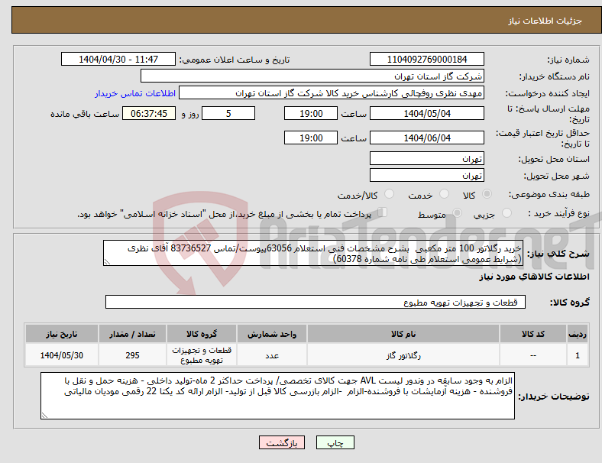Click the response deadline time 19:00 field

coord(311,113)
